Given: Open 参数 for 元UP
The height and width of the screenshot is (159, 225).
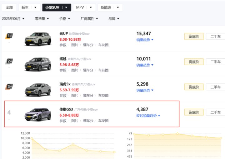Looking at the screenshot, I should point(63,45).
